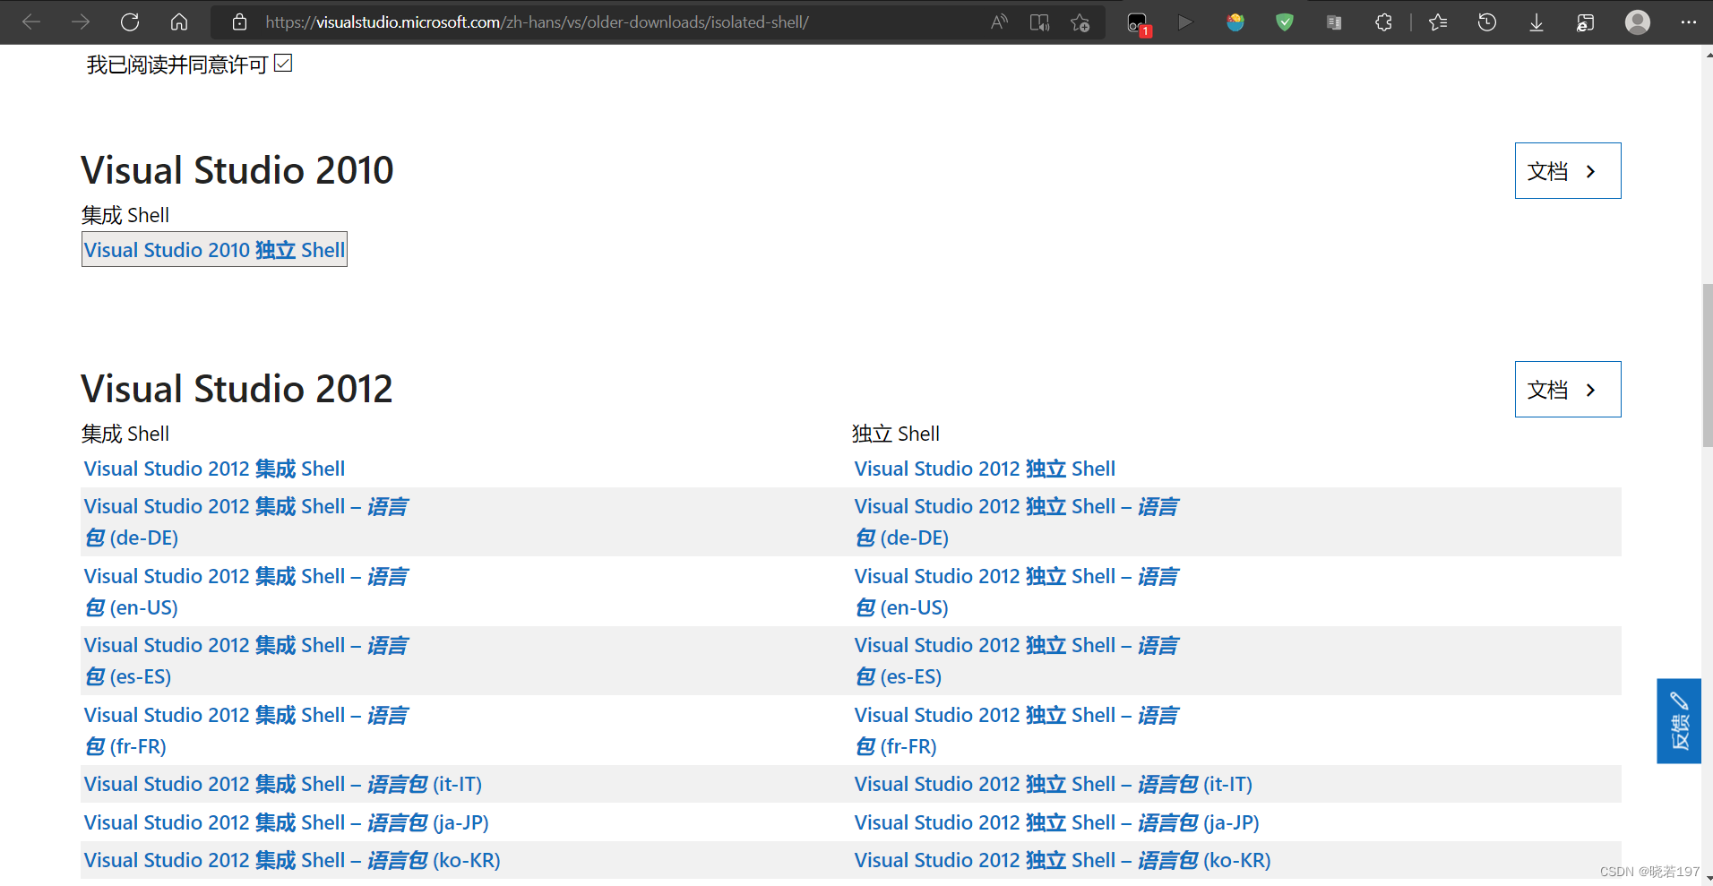Screen dimensions: 1713x886
Task: Open Visual Studio 2012 集成 Shell link
Action: (213, 468)
